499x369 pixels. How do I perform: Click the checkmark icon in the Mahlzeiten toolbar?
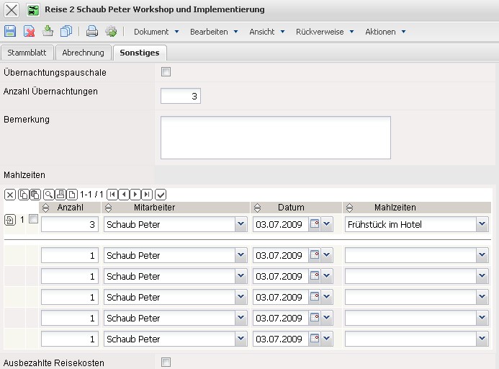click(x=161, y=195)
